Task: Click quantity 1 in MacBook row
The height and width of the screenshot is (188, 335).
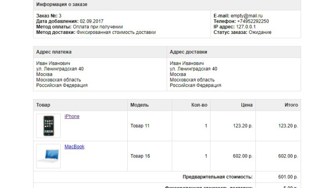Action: [x=206, y=156]
